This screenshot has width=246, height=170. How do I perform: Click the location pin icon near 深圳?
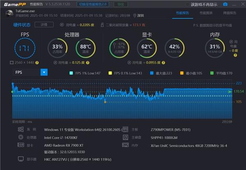tap(134, 16)
